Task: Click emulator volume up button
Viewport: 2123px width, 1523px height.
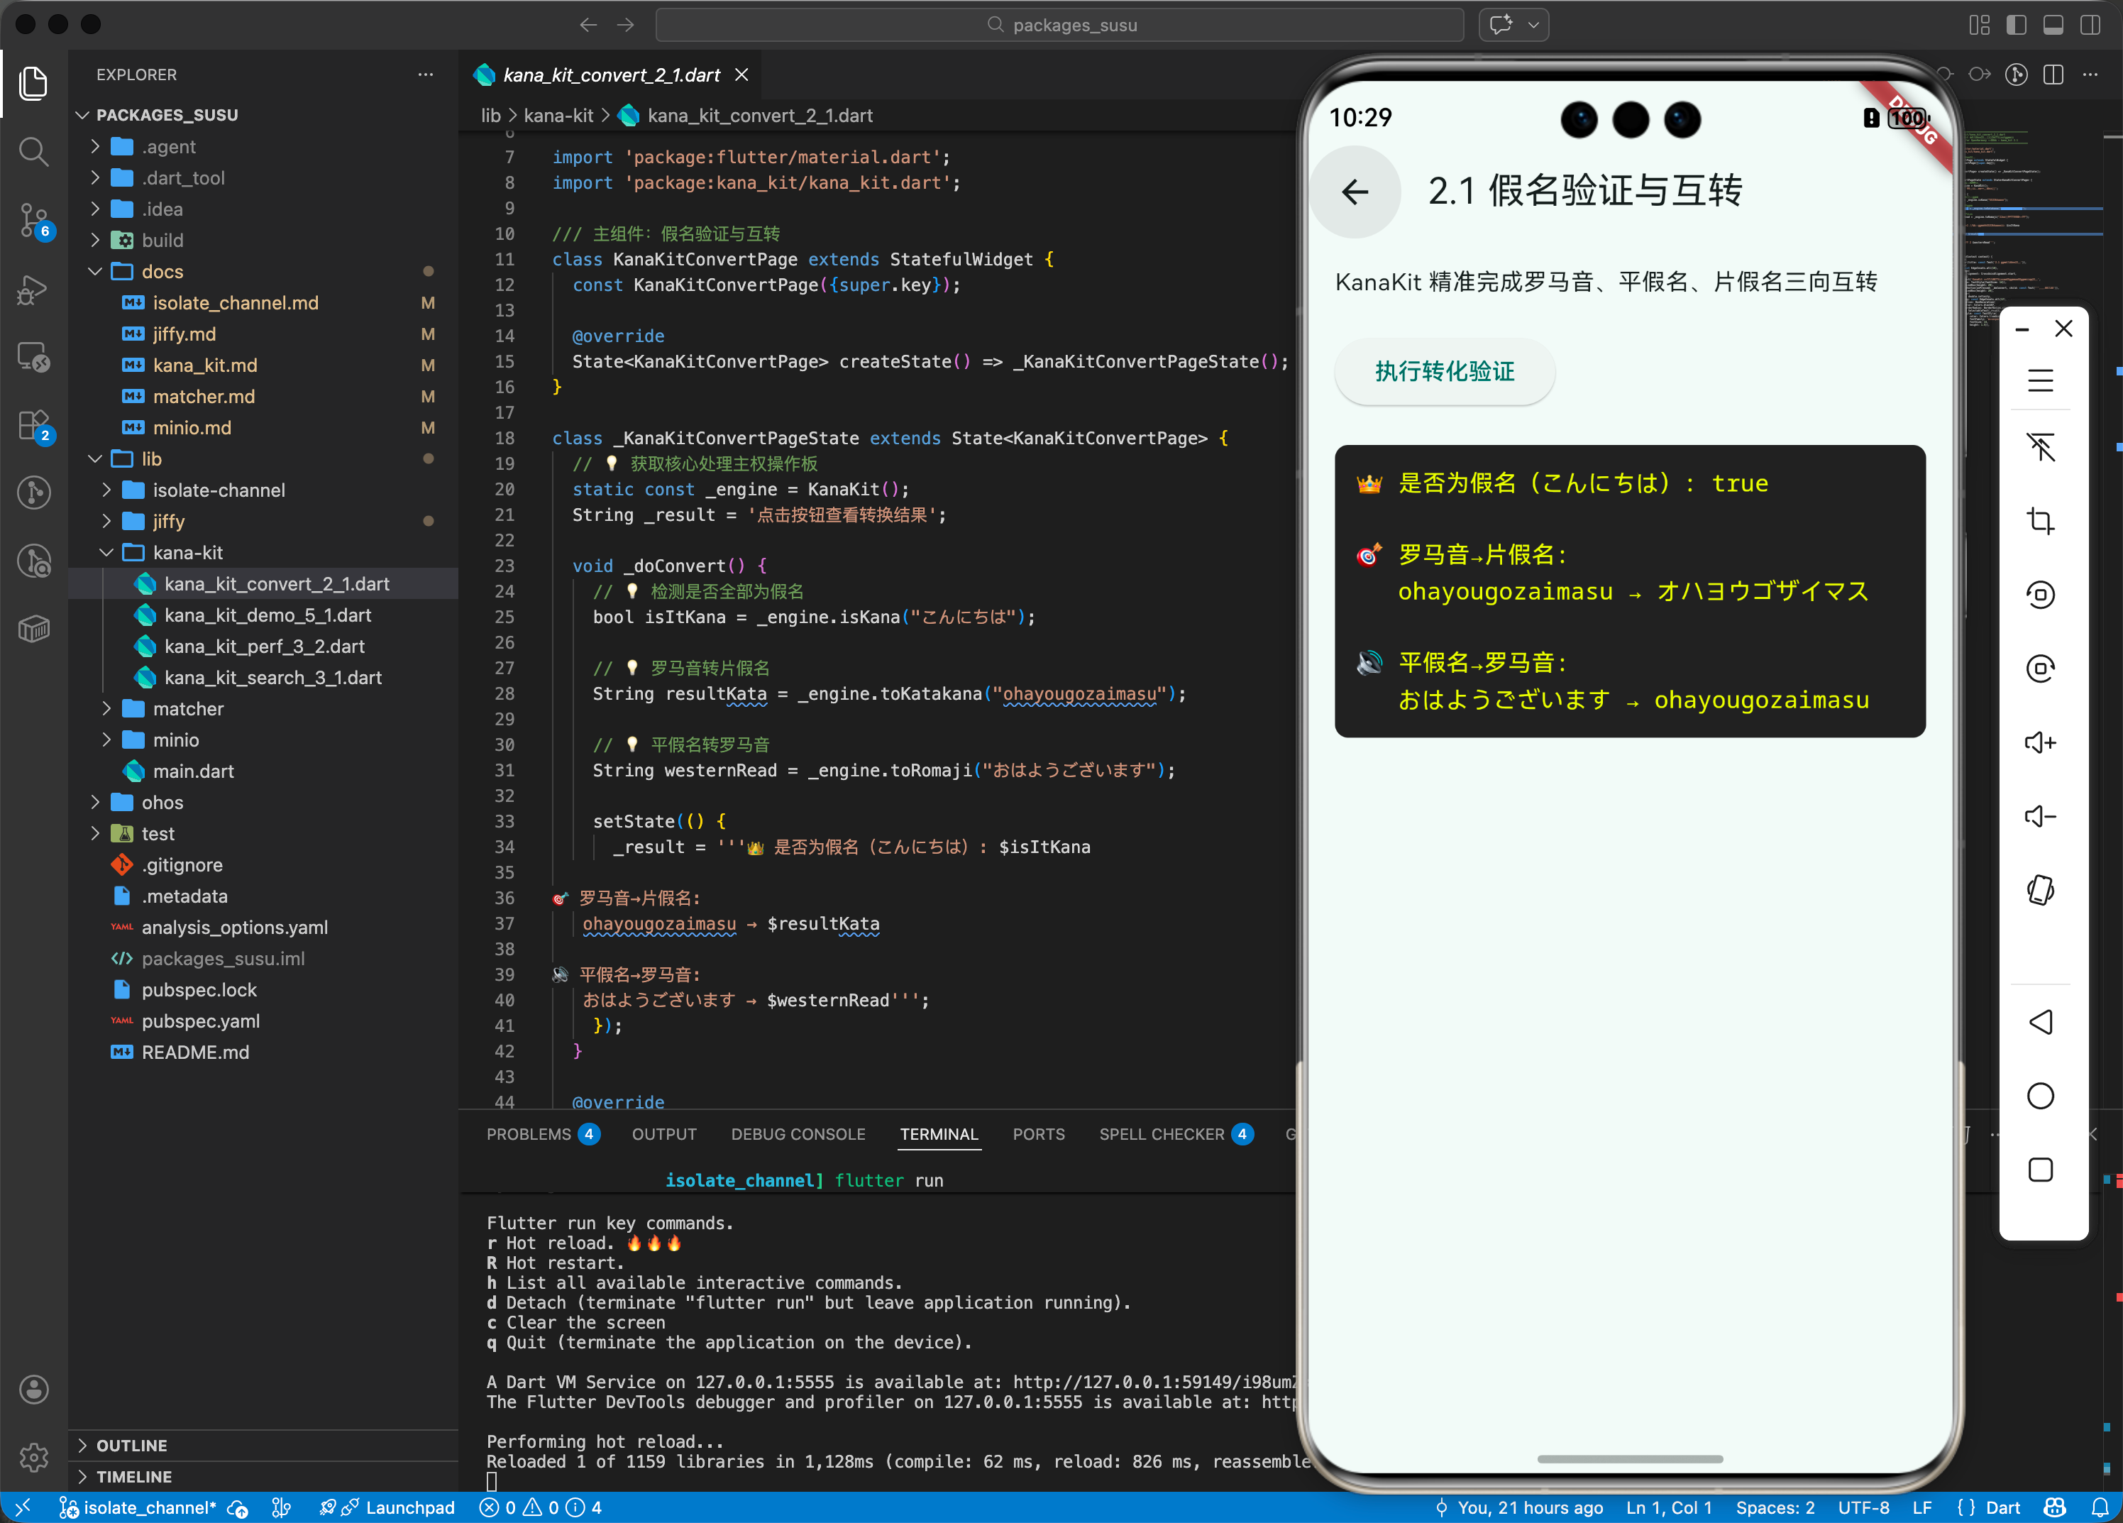Action: (2040, 742)
